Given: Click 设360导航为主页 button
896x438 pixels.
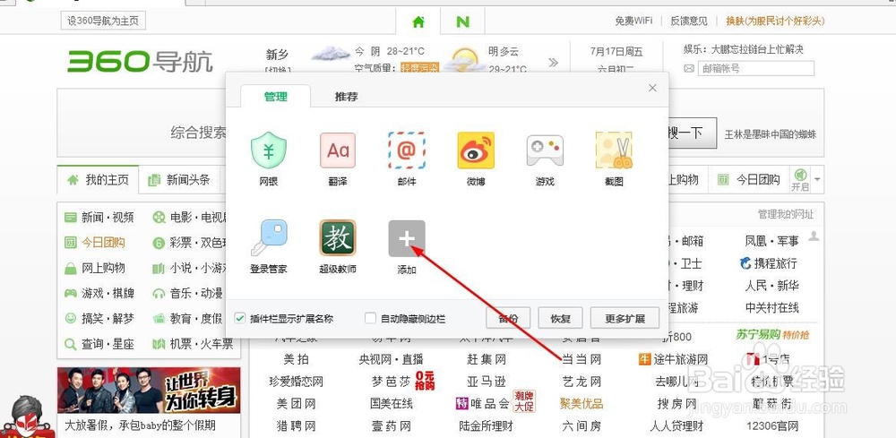Looking at the screenshot, I should [103, 21].
